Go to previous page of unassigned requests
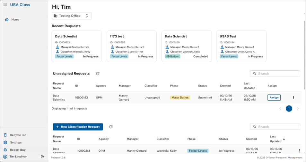 point(280,108)
